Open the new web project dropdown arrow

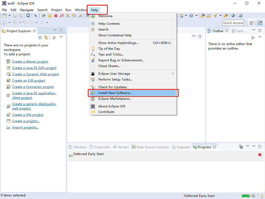point(186,16)
